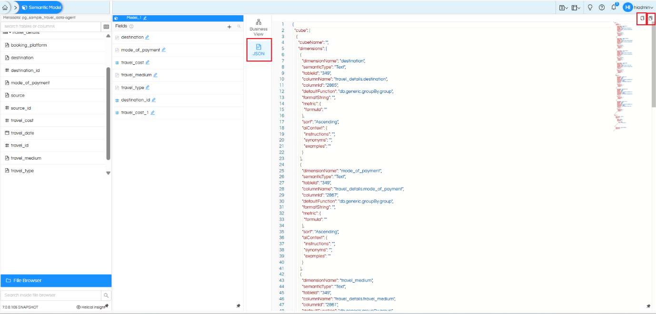Click the Model_1 cube icon
This screenshot has width=656, height=314.
click(116, 18)
